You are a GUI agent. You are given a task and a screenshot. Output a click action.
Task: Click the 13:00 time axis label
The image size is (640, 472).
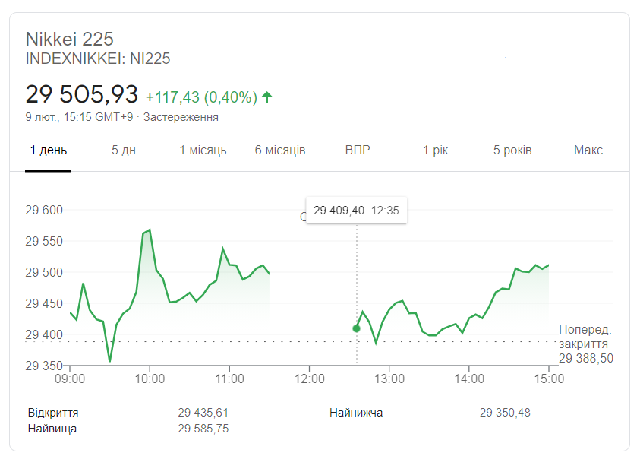(389, 379)
